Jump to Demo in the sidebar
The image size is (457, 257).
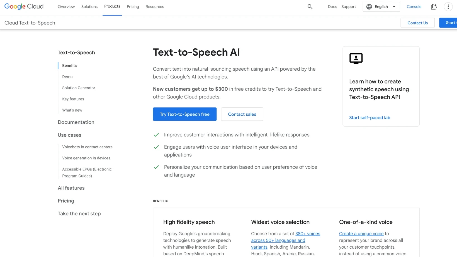[67, 77]
